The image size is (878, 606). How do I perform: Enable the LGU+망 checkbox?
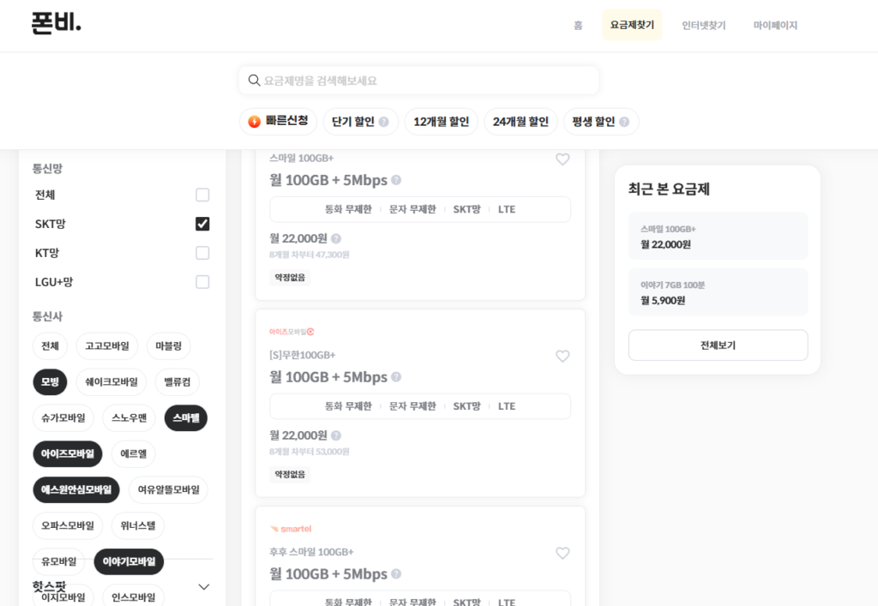tap(202, 282)
